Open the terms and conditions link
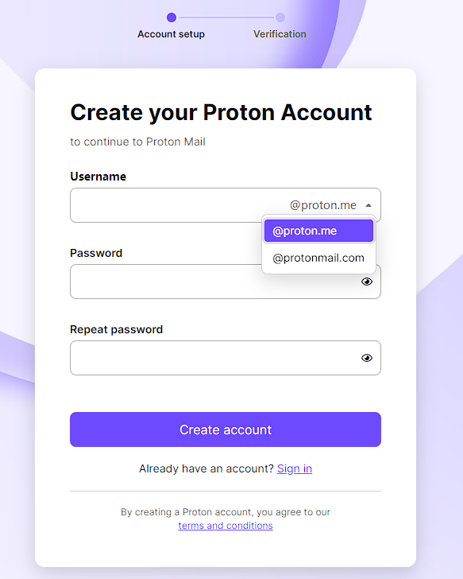 (x=226, y=526)
